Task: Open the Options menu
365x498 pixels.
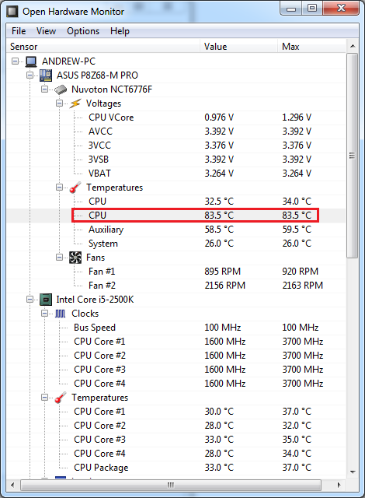Action: click(x=83, y=31)
